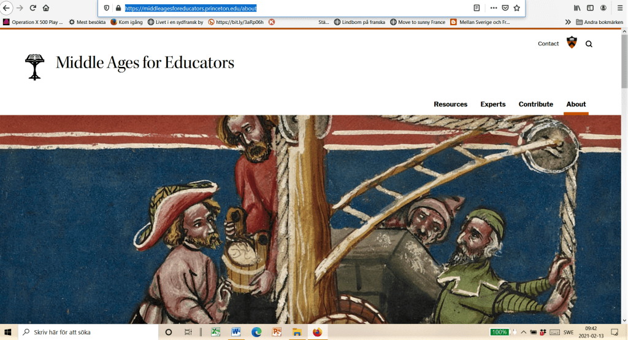628x340 pixels.
Task: Click the Windows search box
Action: (89, 332)
